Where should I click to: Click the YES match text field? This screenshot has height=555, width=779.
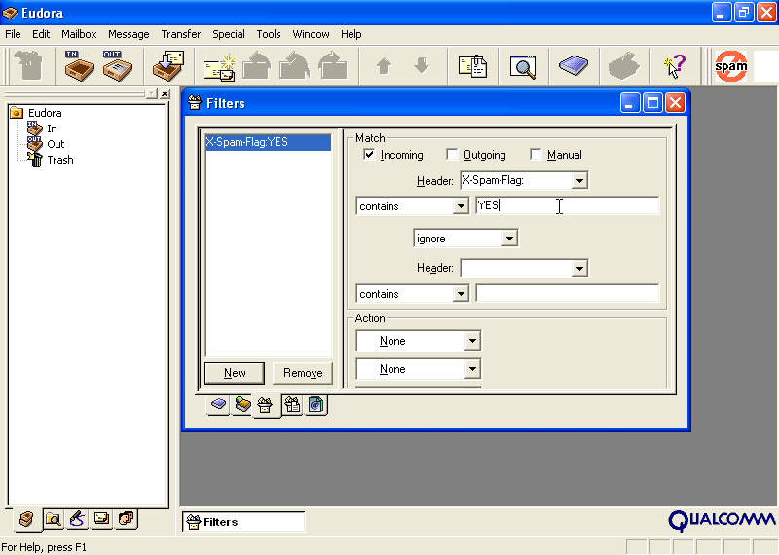click(x=568, y=205)
